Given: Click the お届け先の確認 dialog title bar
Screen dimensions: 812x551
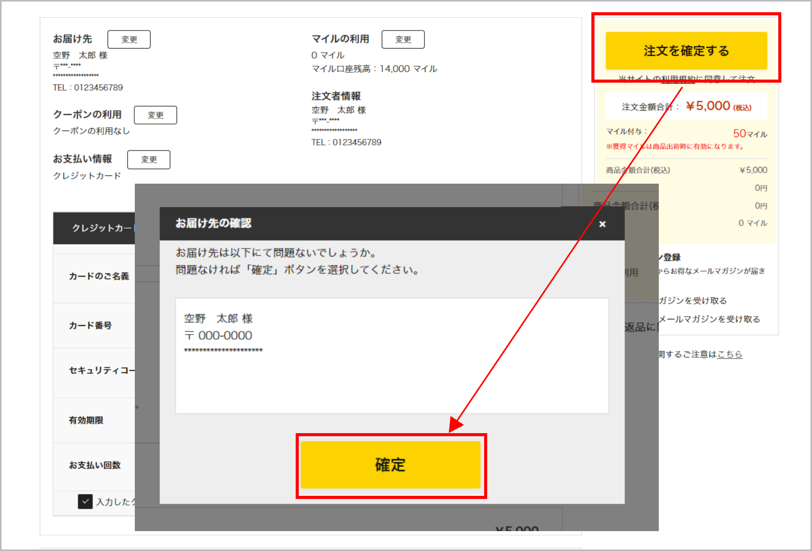Looking at the screenshot, I should (357, 223).
